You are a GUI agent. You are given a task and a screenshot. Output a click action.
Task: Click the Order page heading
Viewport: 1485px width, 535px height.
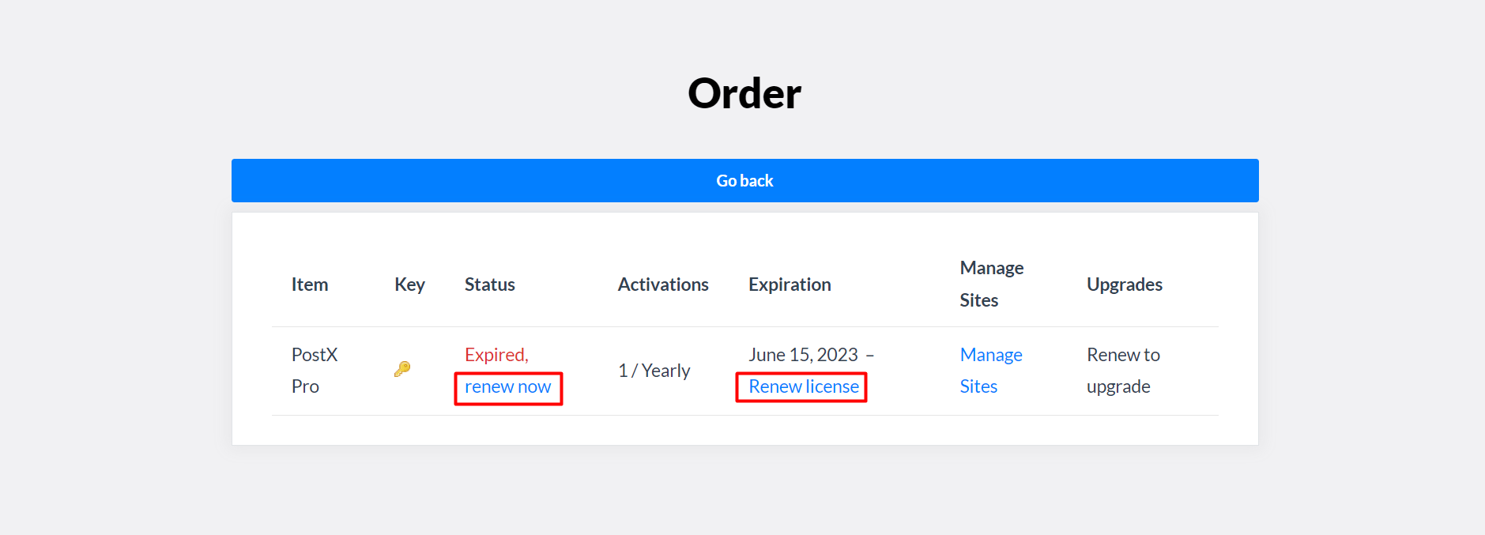(744, 93)
